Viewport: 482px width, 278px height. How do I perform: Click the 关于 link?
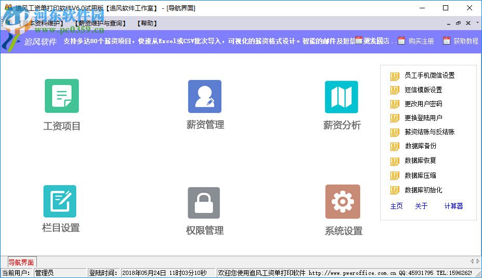tap(421, 206)
